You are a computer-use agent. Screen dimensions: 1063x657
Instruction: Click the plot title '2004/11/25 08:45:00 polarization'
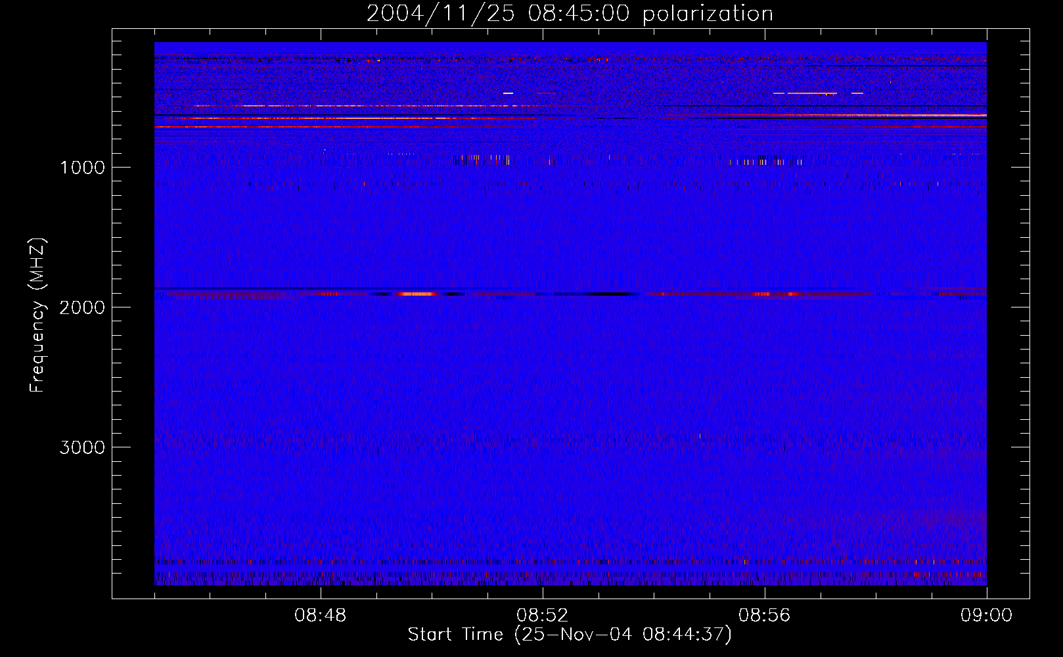[570, 14]
